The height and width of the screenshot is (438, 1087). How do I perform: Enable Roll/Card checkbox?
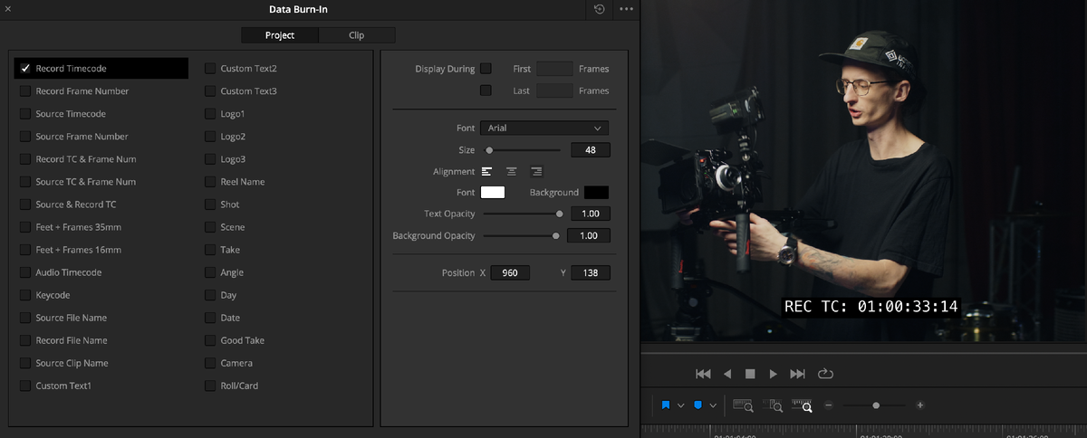pos(210,386)
